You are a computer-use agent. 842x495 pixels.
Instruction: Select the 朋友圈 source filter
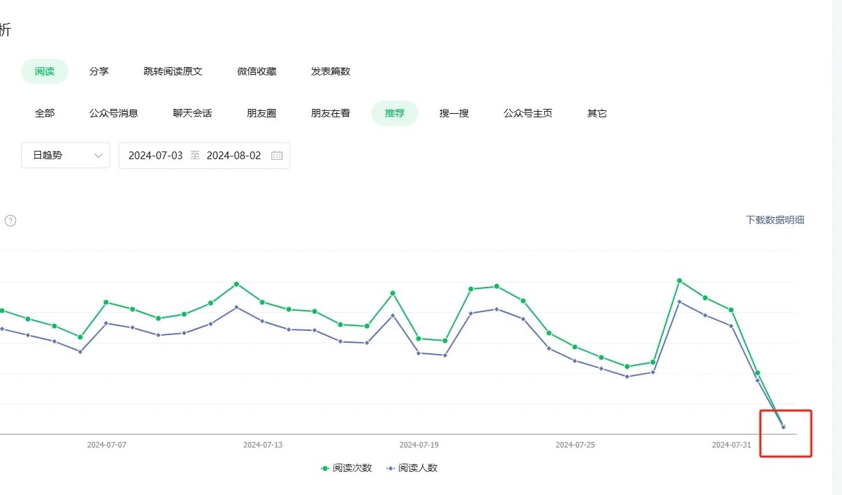click(x=262, y=113)
